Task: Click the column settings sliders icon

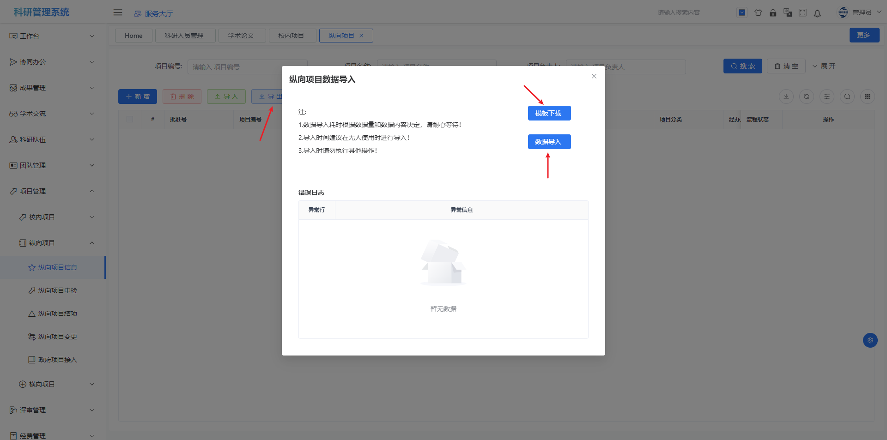Action: (827, 96)
